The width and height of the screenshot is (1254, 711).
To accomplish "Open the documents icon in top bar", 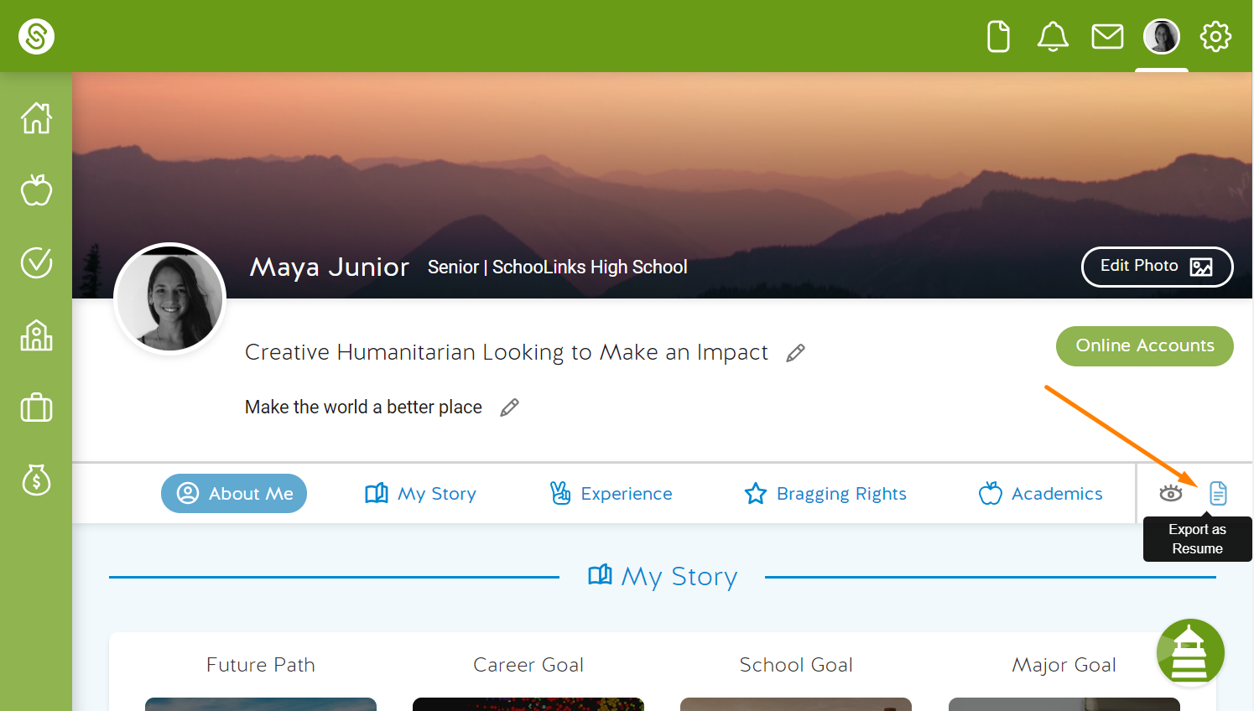I will pos(998,37).
